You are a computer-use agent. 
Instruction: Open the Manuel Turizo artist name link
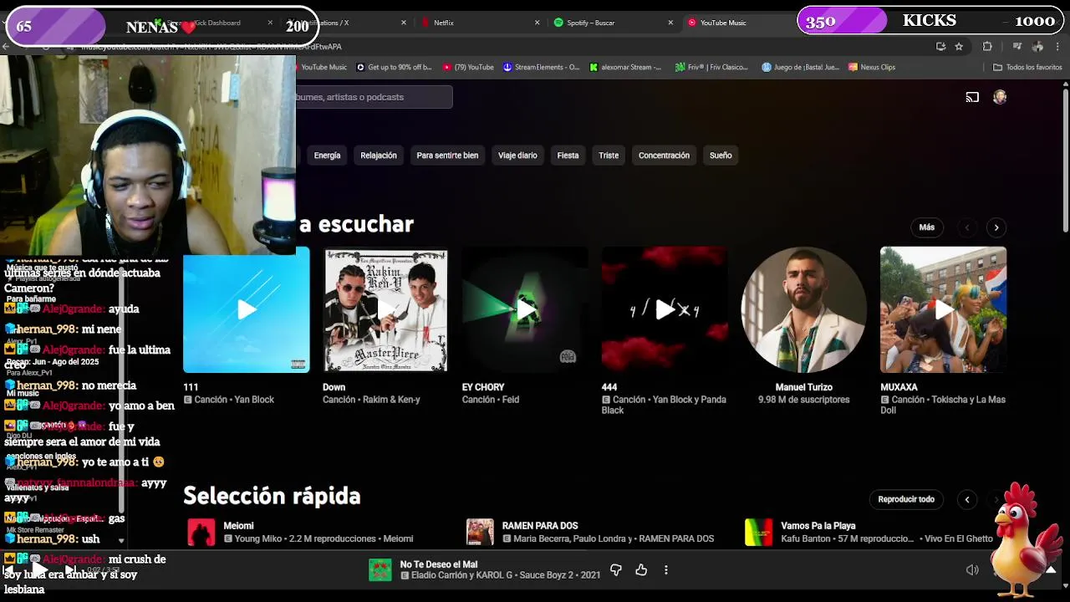coord(803,387)
